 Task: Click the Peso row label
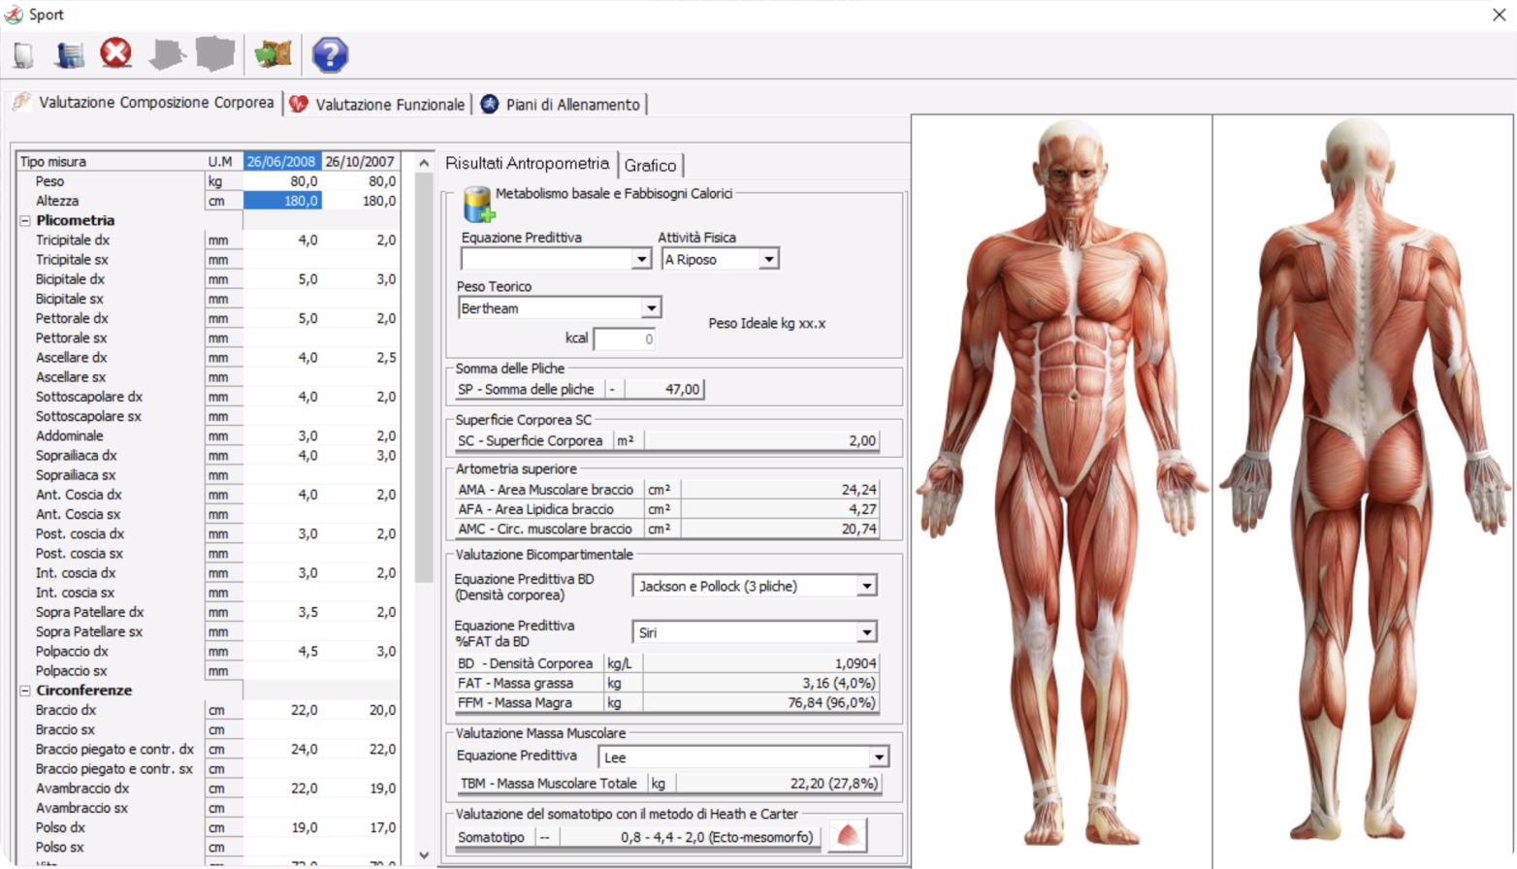(x=49, y=181)
